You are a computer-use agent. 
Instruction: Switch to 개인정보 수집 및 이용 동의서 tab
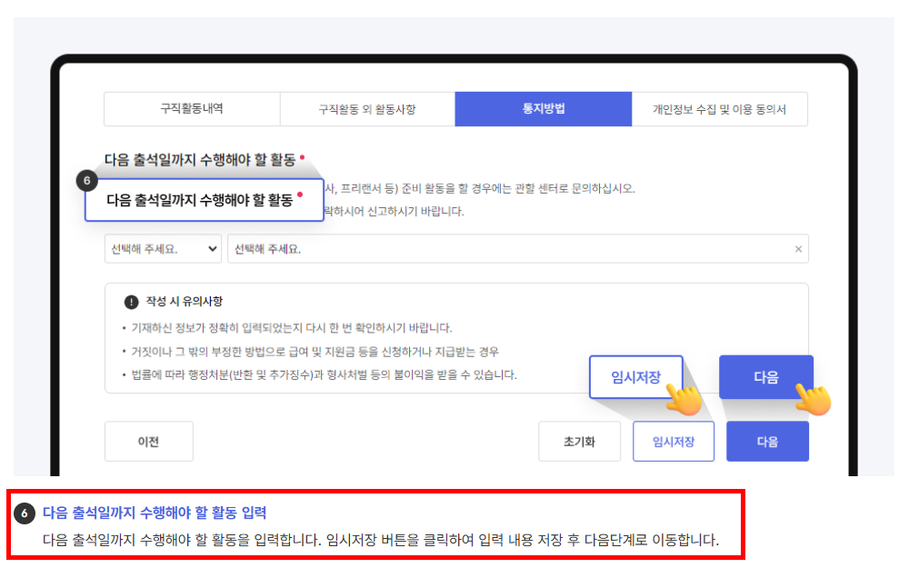click(x=720, y=108)
